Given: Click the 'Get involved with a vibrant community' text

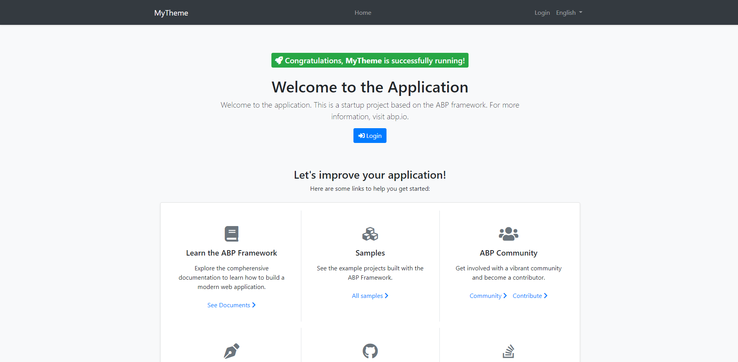Looking at the screenshot, I should tap(509, 273).
